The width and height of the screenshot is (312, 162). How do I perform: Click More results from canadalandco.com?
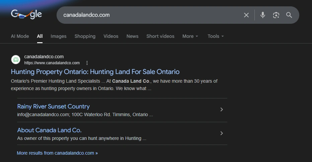57,153
